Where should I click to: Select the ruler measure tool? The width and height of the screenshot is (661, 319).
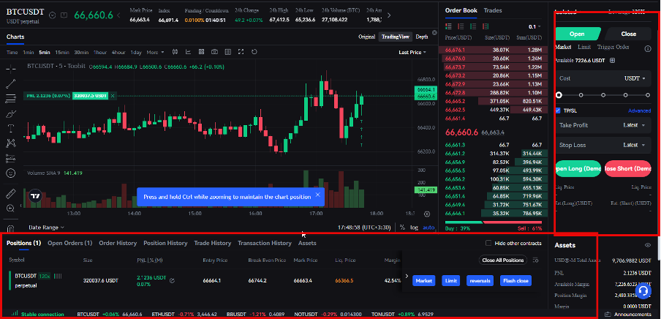[11, 194]
